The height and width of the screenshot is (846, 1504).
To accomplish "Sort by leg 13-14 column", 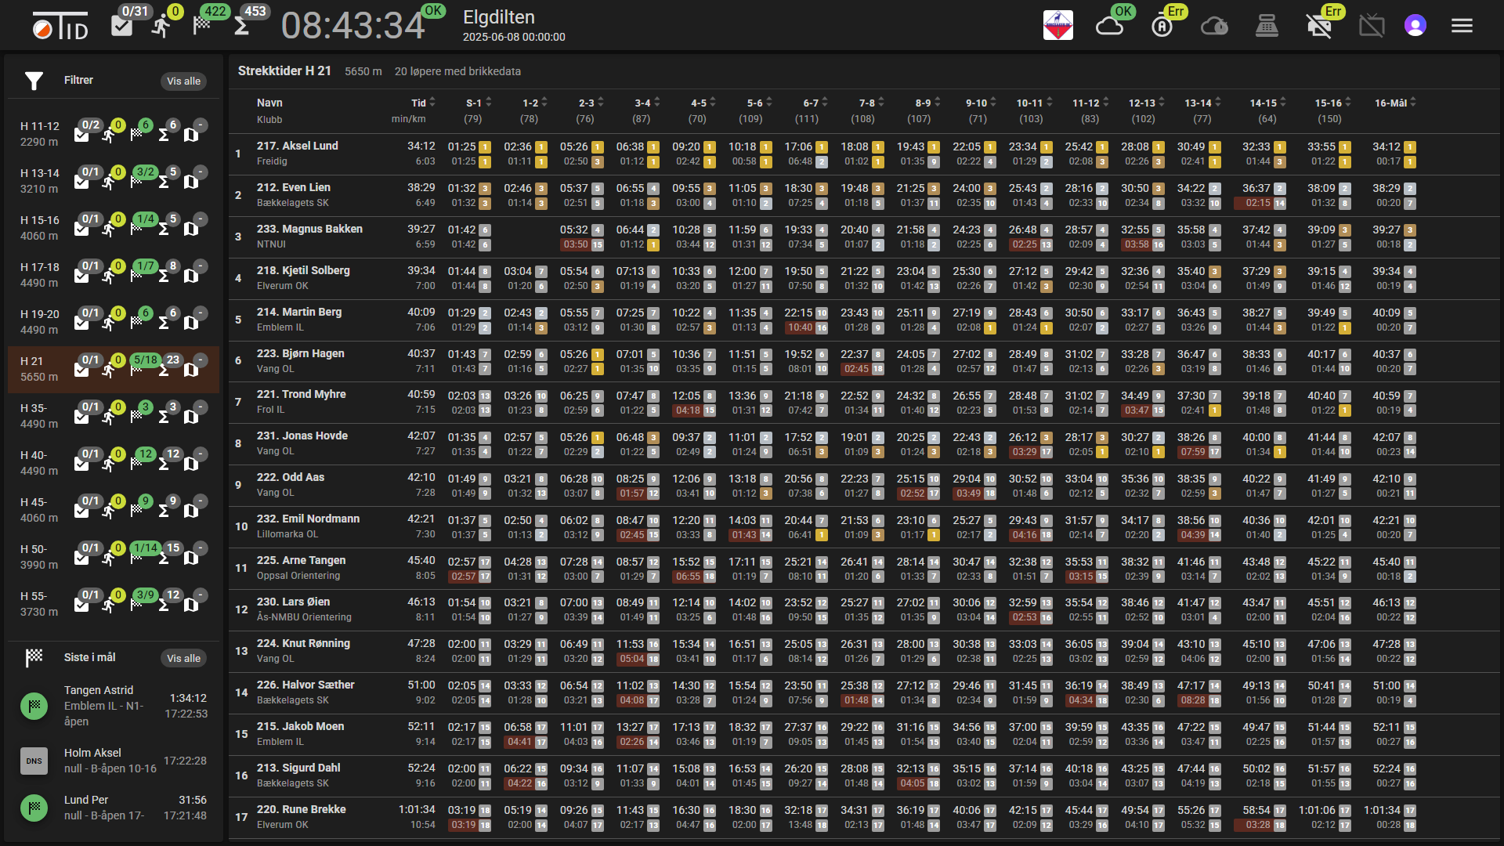I will (x=1203, y=103).
